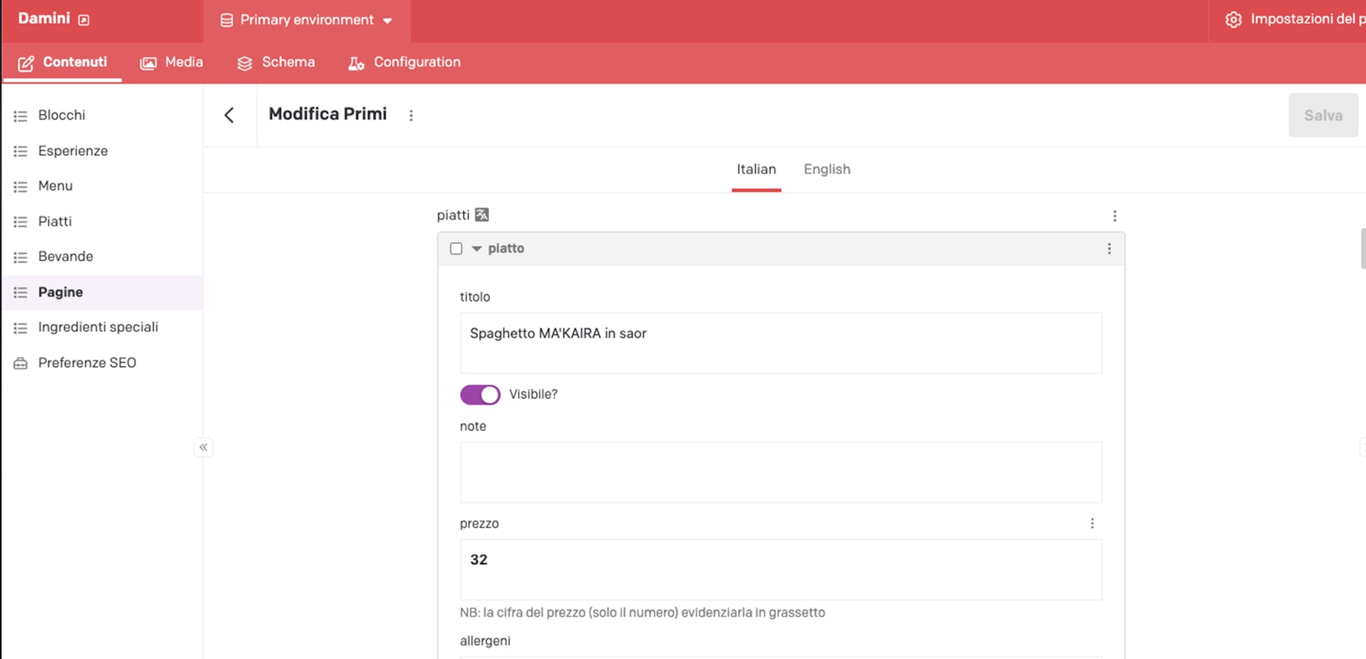Image resolution: width=1366 pixels, height=659 pixels.
Task: Click the back arrow beside Modifica Primi
Action: 229,115
